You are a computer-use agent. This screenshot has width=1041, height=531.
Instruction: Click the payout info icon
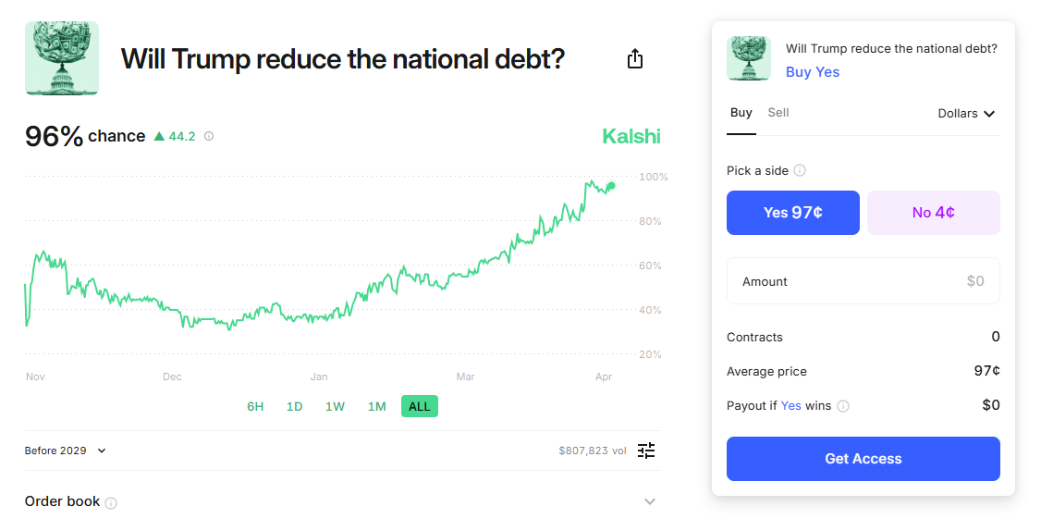coord(842,406)
